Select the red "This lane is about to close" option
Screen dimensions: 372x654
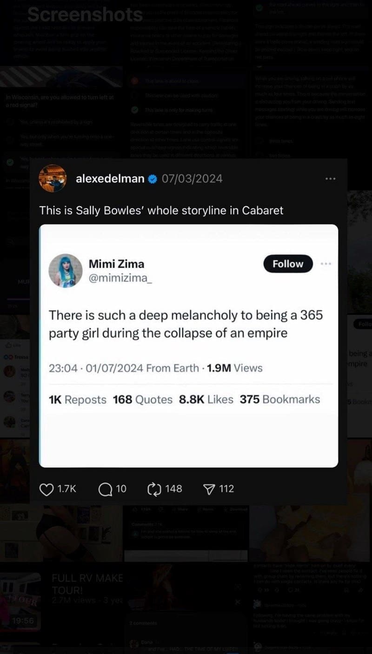(x=171, y=81)
